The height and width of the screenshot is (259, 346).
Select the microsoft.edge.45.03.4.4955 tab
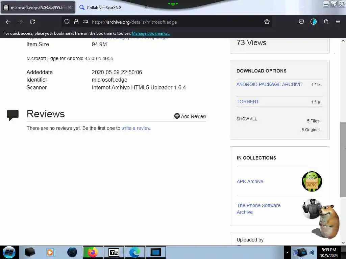point(38,7)
